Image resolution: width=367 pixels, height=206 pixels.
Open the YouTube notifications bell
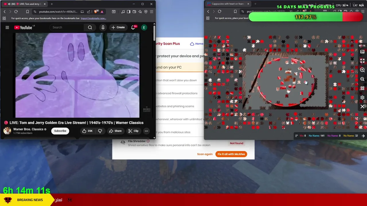coord(133,27)
